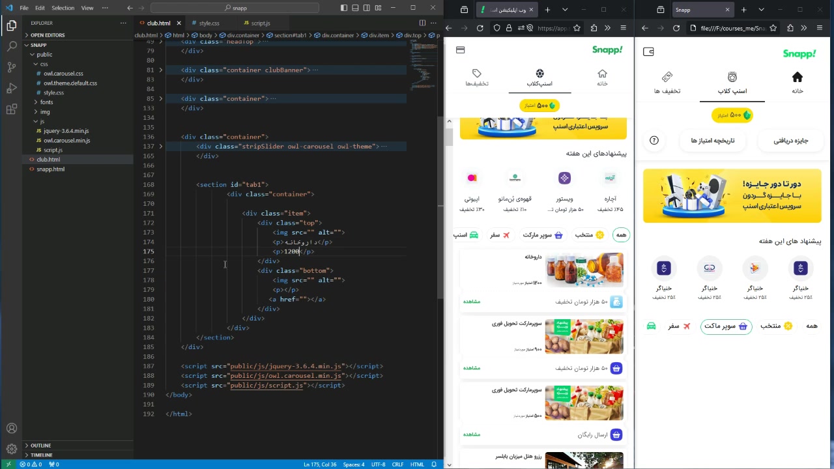Reload the page in the right Snapp browser window
Image resolution: width=834 pixels, height=469 pixels.
[x=676, y=28]
